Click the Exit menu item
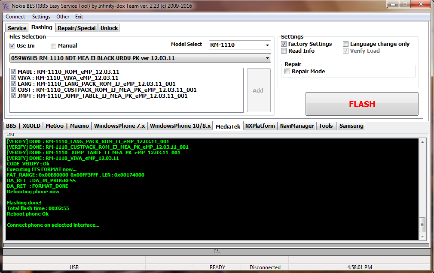The image size is (434, 273). (79, 17)
